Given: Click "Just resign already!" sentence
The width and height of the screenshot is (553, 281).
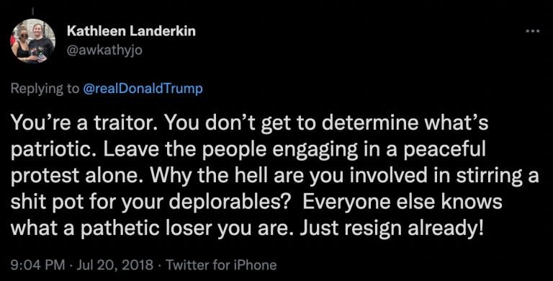Looking at the screenshot, I should [391, 228].
